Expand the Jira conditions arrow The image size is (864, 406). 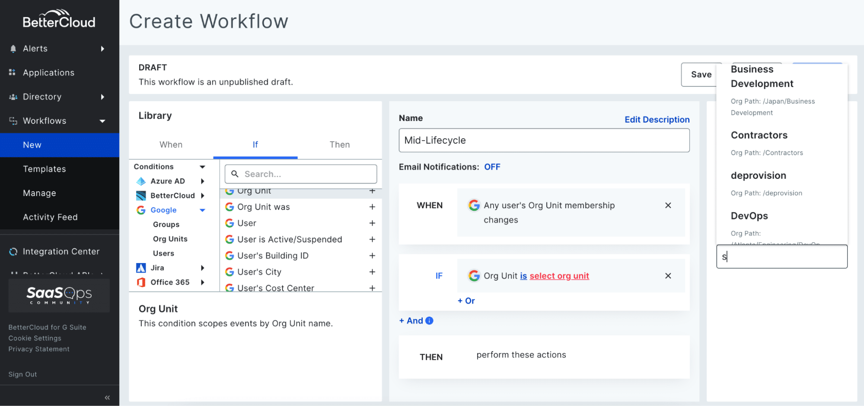(x=202, y=268)
